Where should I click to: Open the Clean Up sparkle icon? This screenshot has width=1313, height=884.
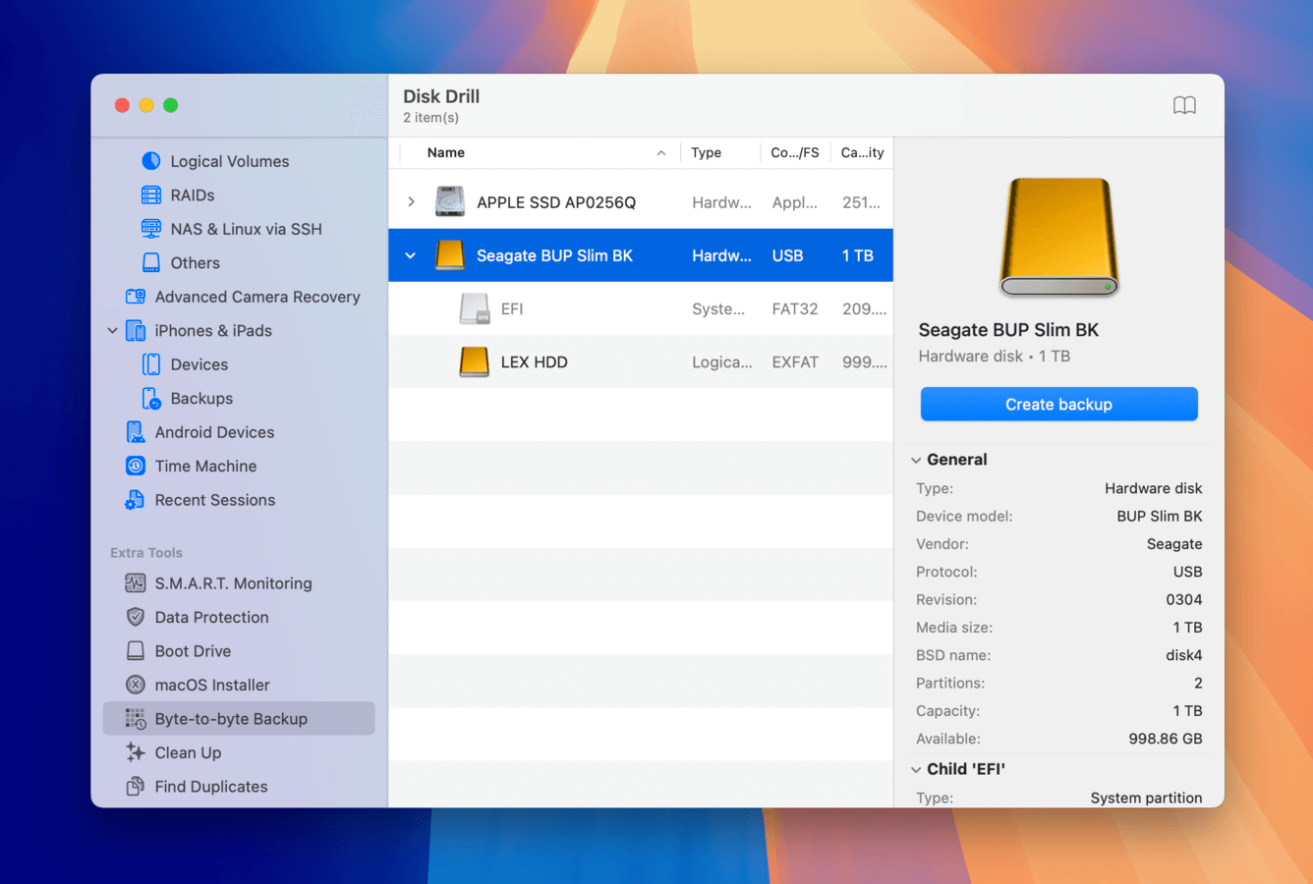click(136, 752)
